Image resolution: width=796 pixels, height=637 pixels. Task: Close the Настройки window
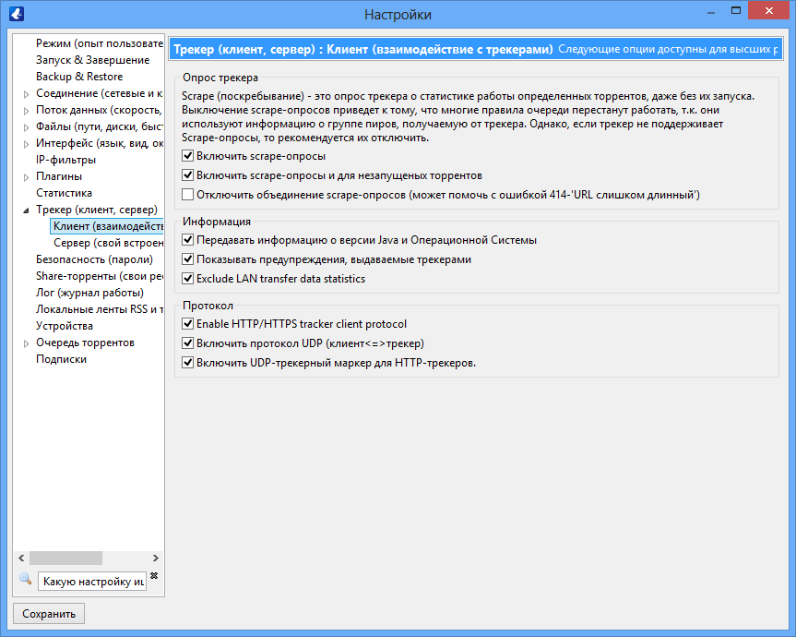pos(769,11)
